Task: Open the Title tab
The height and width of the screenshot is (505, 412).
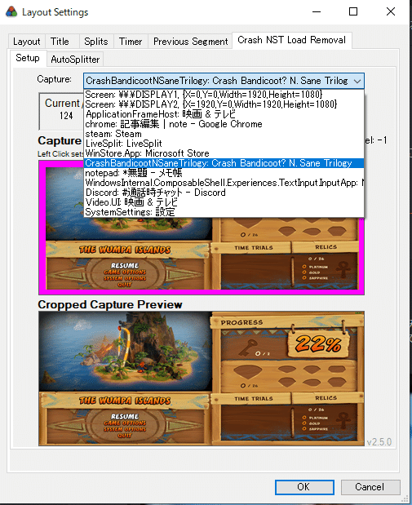Action: (60, 42)
